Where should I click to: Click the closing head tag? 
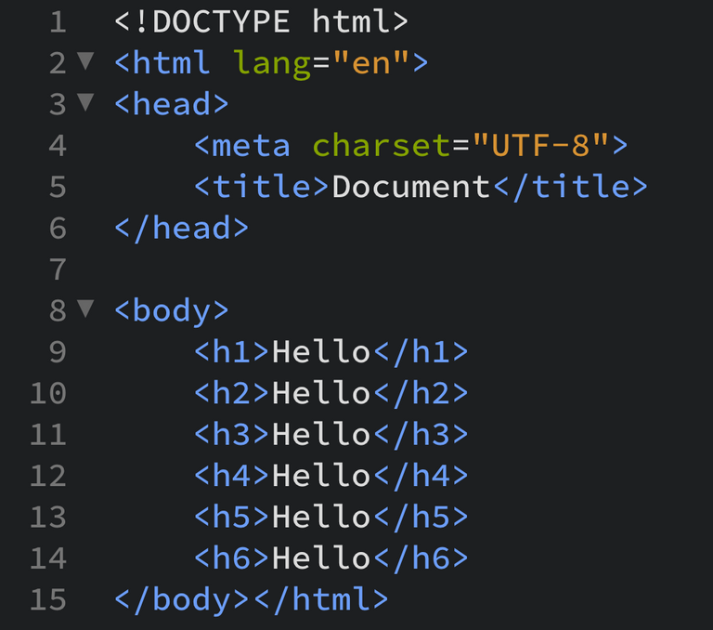(x=181, y=228)
